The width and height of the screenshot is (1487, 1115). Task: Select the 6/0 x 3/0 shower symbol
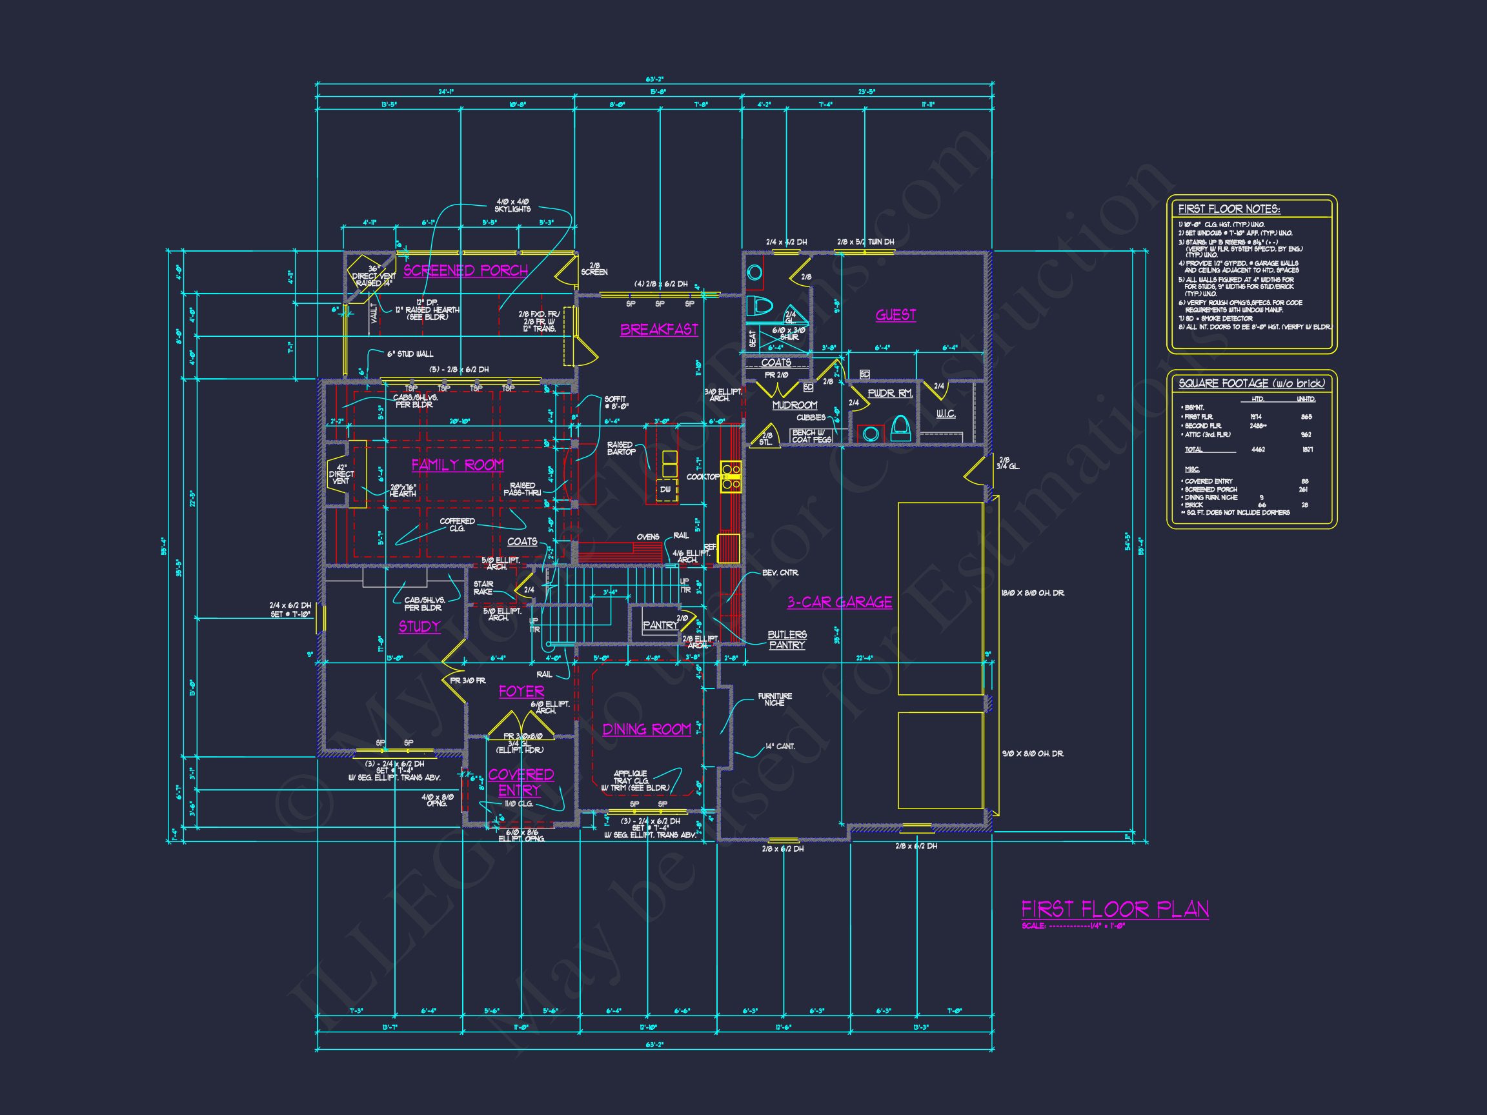tap(783, 336)
